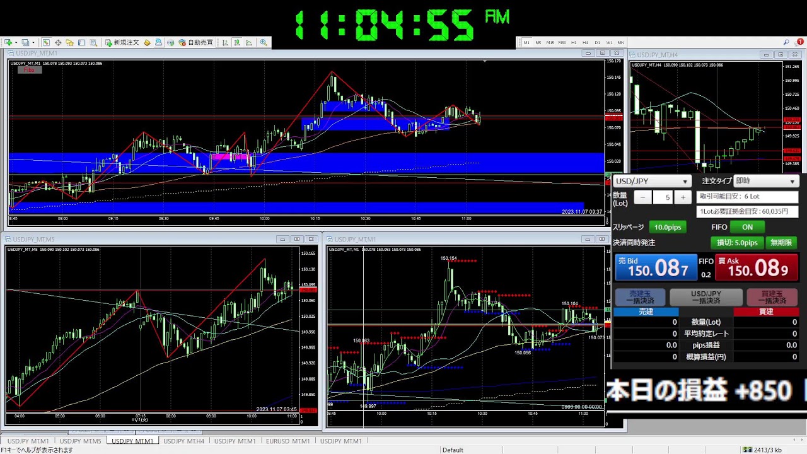
Task: Open the notifications chat icon with red badge
Action: pos(798,42)
